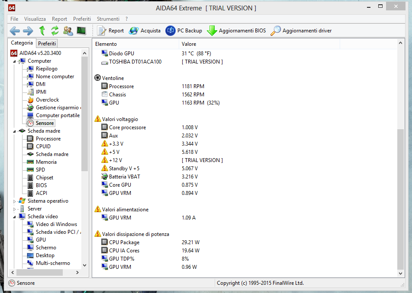412x293 pixels.
Task: Click the Elemento column header
Action: click(135, 44)
